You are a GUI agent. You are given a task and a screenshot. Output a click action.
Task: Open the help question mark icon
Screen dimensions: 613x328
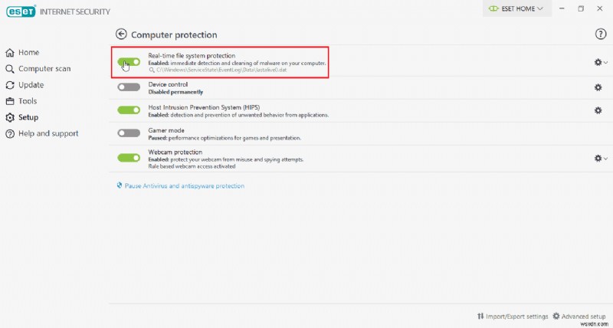click(601, 34)
